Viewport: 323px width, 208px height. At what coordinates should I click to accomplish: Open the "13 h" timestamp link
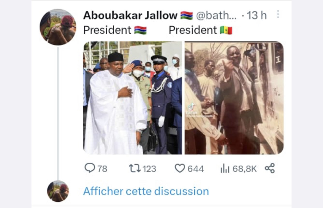[x=257, y=15]
